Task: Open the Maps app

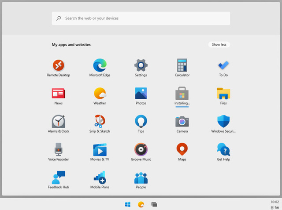Action: click(182, 150)
